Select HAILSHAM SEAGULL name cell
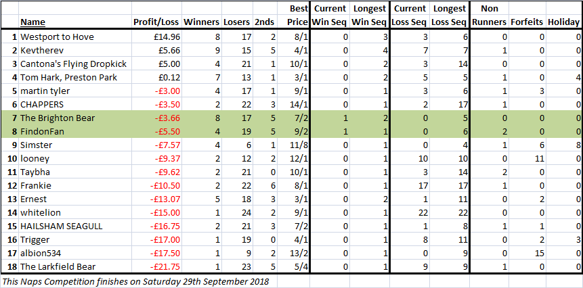This screenshot has width=583, height=288. tap(75, 226)
